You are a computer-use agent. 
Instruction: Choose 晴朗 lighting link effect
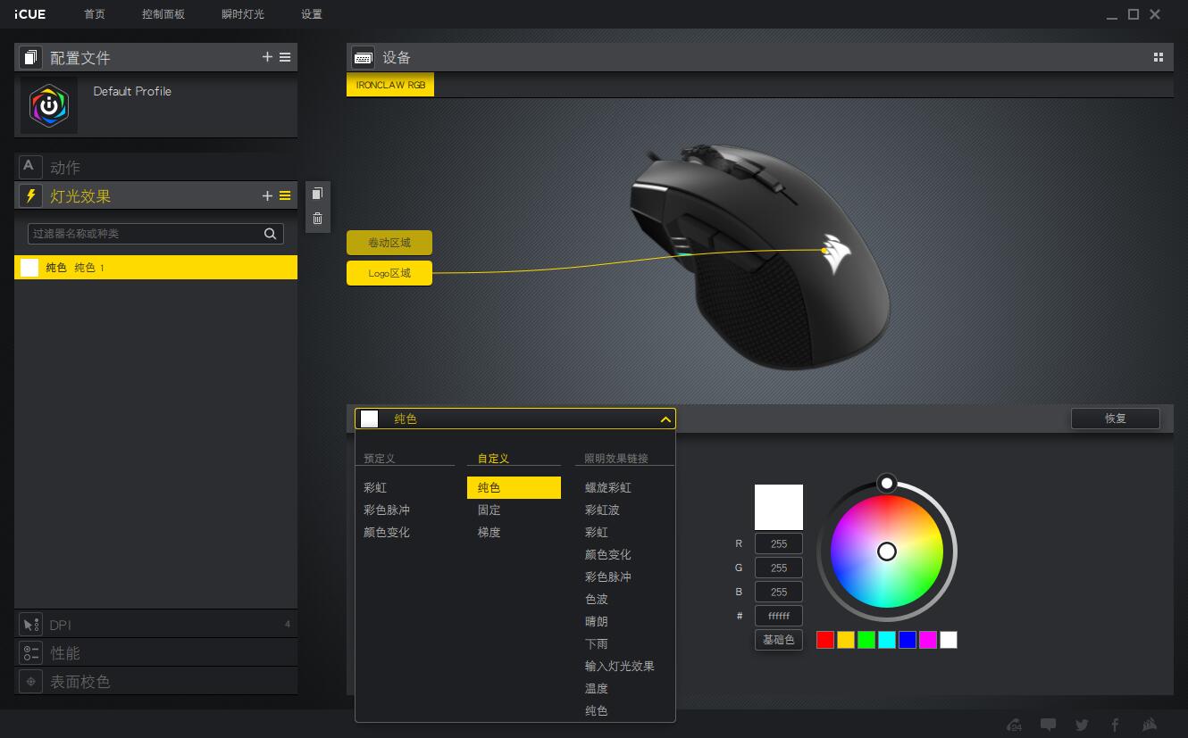[596, 622]
